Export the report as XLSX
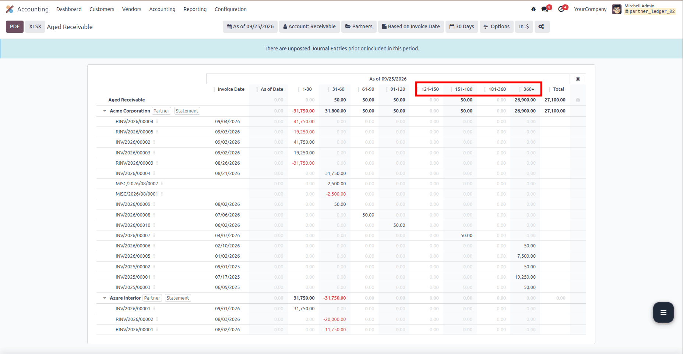Screen dimensions: 683x354 [35, 26]
